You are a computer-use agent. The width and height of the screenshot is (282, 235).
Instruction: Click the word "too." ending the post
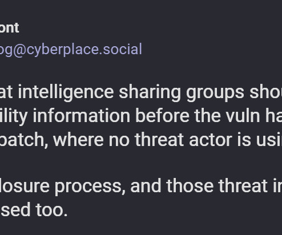pos(51,210)
